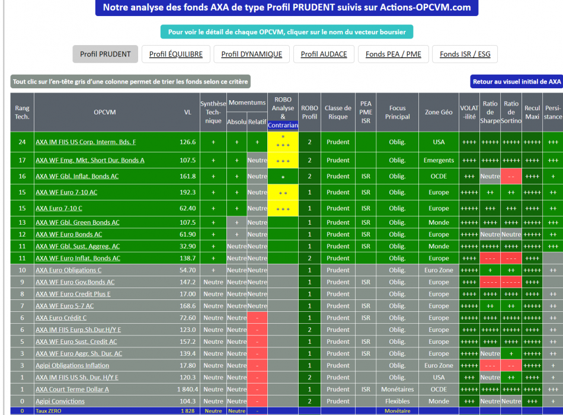
Task: Show the Fonds ISR / ESG tab
Action: 465,55
